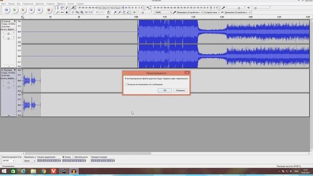
Task: Open Internet Explorer from the taskbar
Action: (23, 171)
